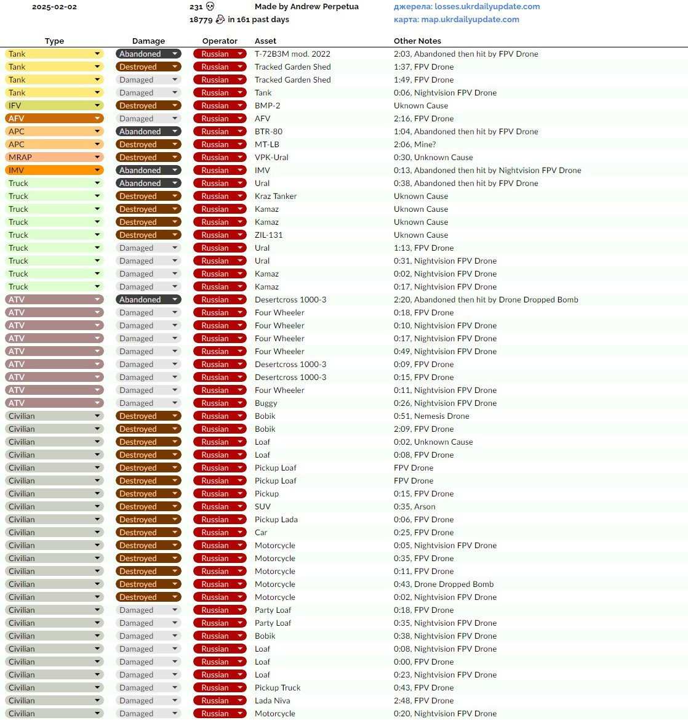688x720 pixels.
Task: Select asset cell 'BTR-80'
Action: coord(269,131)
